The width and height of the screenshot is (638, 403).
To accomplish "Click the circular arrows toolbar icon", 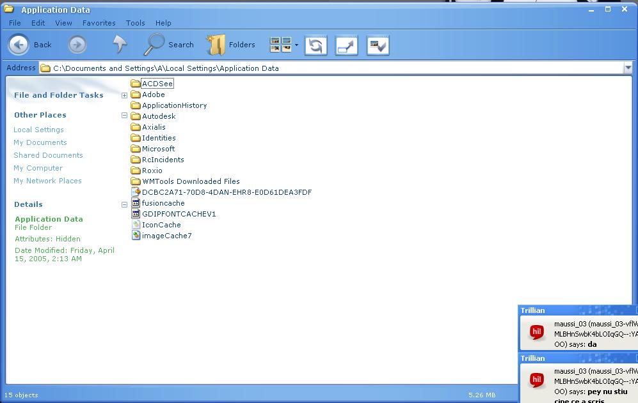I will tap(315, 45).
